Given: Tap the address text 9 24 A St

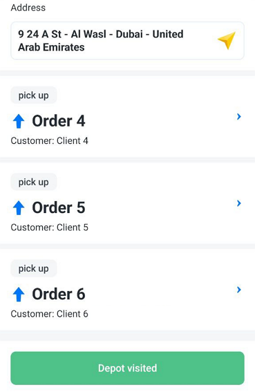Looking at the screenshot, I should pos(40,35).
